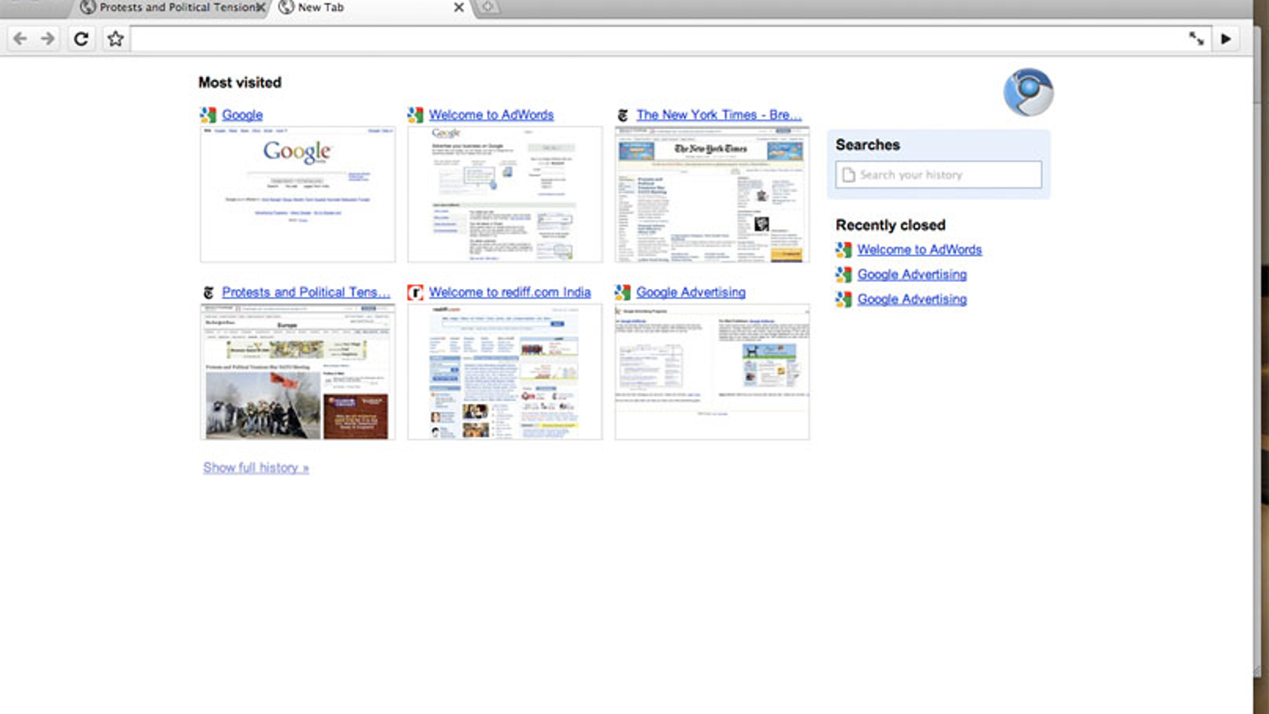Bookmark this page with the star icon
The width and height of the screenshot is (1269, 714).
(116, 39)
